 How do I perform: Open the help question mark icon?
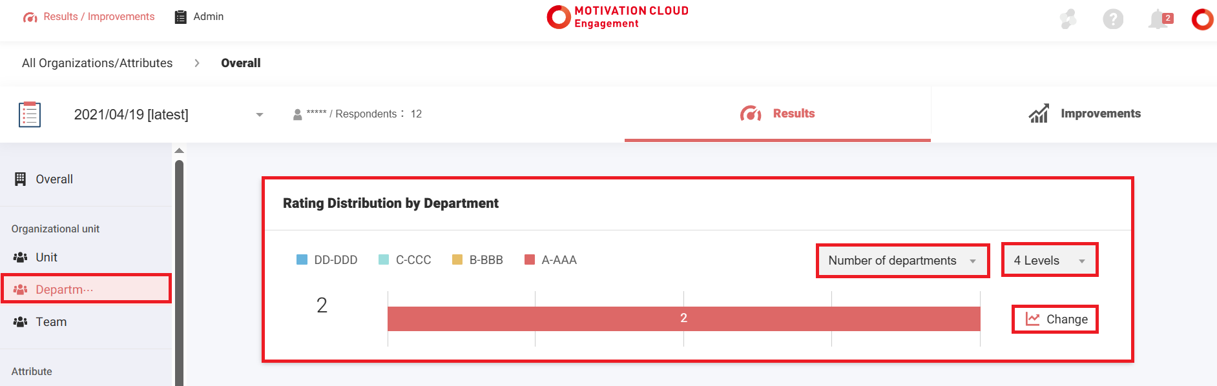[x=1112, y=19]
